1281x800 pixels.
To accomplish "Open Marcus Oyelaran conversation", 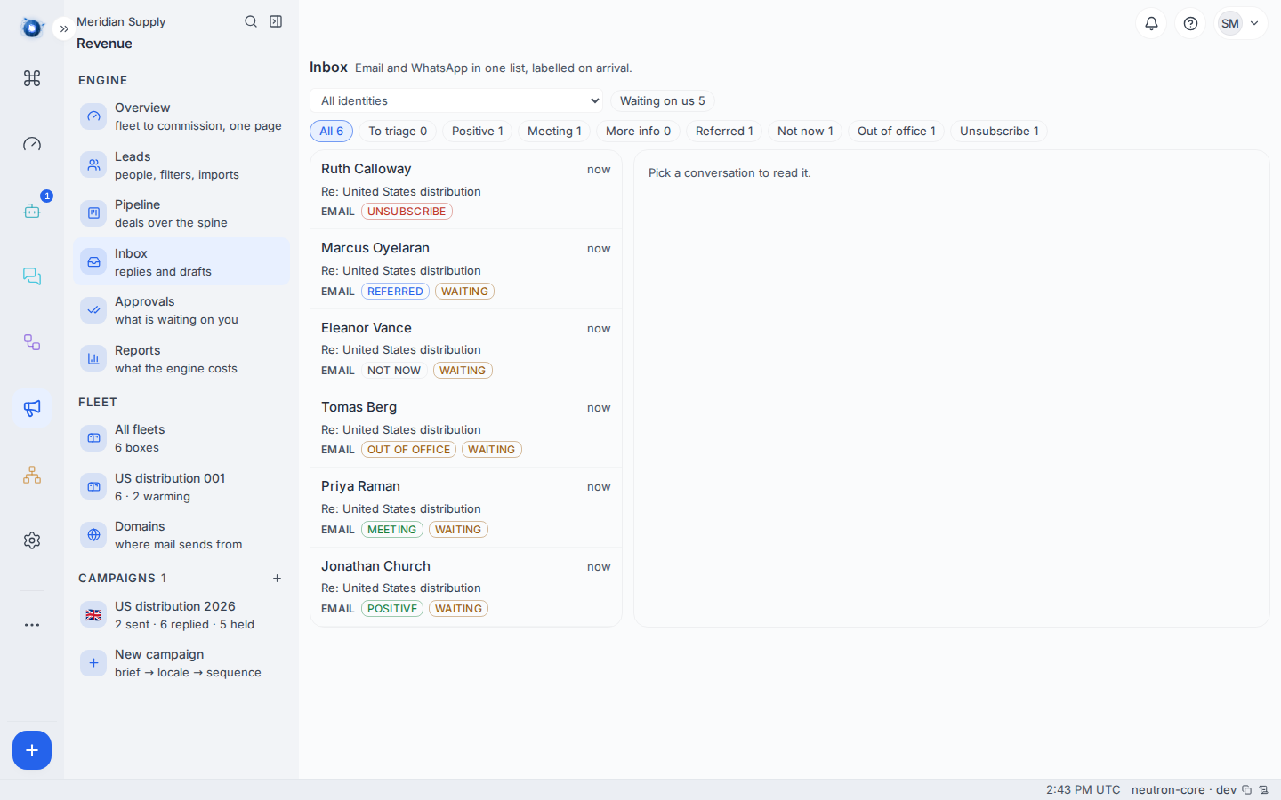I will (x=466, y=269).
